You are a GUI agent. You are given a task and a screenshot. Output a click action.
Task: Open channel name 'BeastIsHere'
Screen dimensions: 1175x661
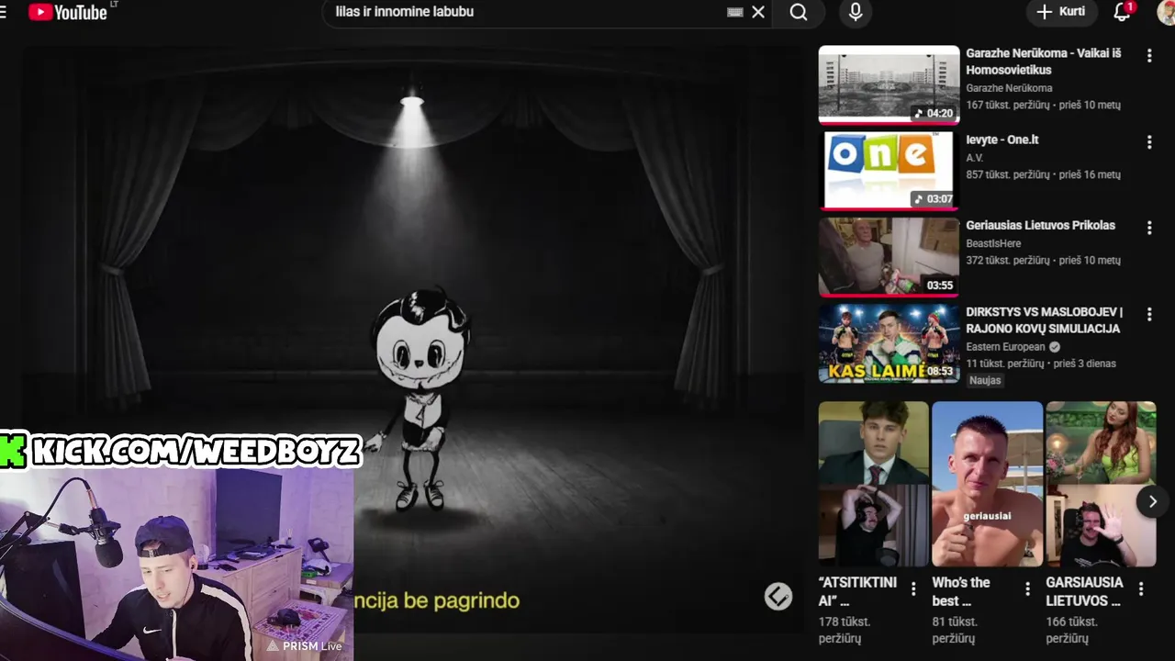[993, 243]
